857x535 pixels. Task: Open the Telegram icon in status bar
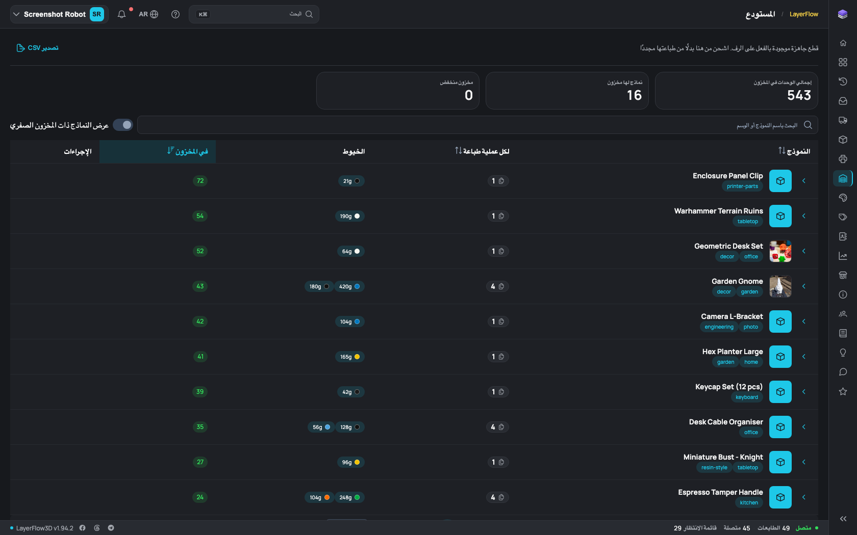click(111, 528)
